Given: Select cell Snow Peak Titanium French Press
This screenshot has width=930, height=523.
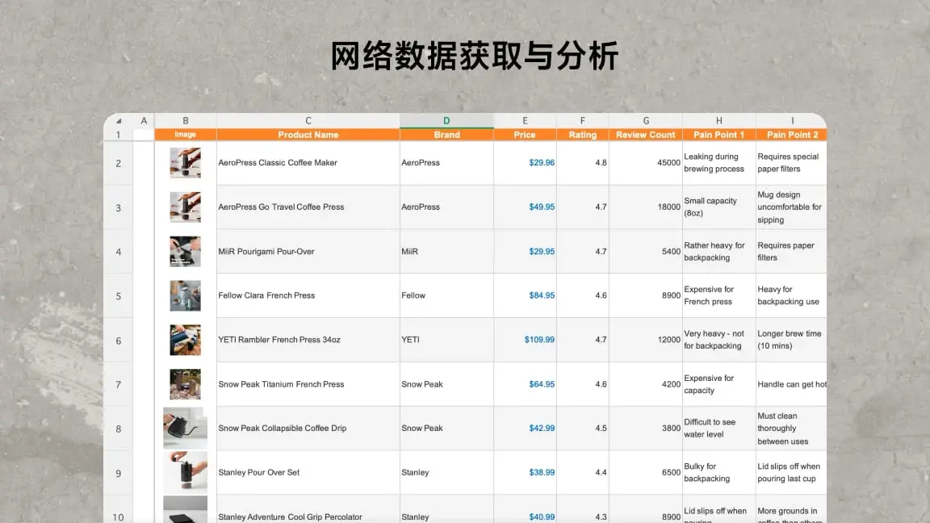Looking at the screenshot, I should [308, 384].
